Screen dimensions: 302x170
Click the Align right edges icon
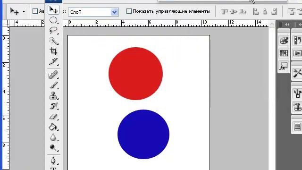point(274,11)
